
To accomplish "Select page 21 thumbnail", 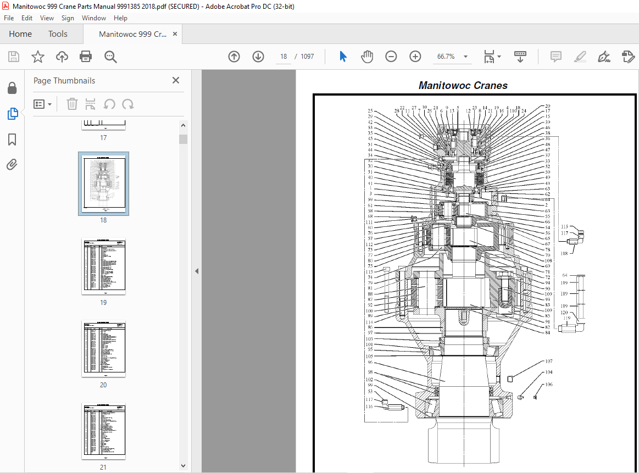I will pyautogui.click(x=103, y=431).
